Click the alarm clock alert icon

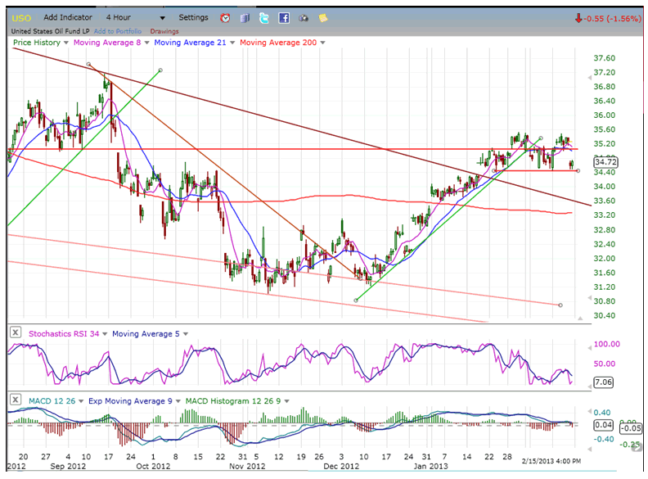click(225, 17)
